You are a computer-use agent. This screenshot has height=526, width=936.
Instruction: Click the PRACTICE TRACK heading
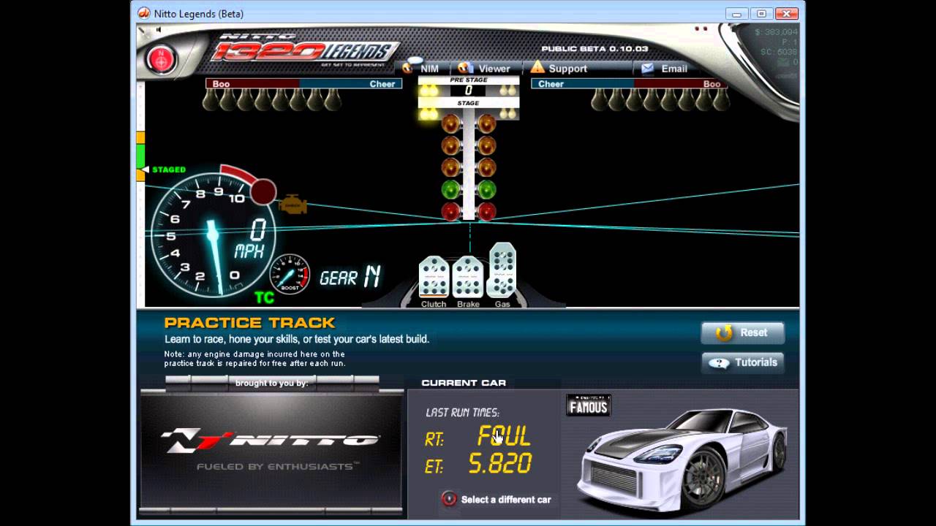click(x=249, y=322)
